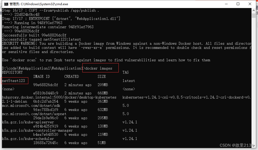This screenshot has width=258, height=150.
Task: Click the scrollbar thumb near the top
Action: click(x=254, y=16)
